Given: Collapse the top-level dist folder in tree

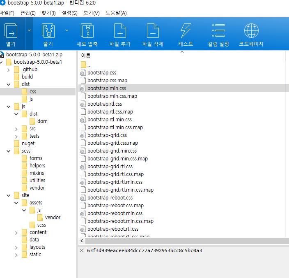Looking at the screenshot, I should [9, 85].
